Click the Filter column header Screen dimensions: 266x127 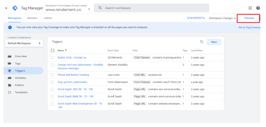point(135,50)
